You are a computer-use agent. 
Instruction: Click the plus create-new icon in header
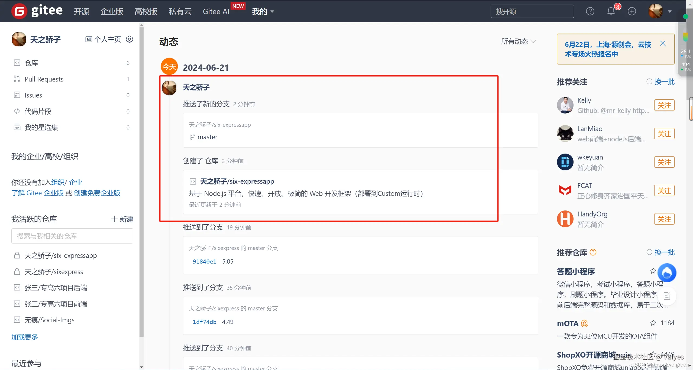coord(632,11)
